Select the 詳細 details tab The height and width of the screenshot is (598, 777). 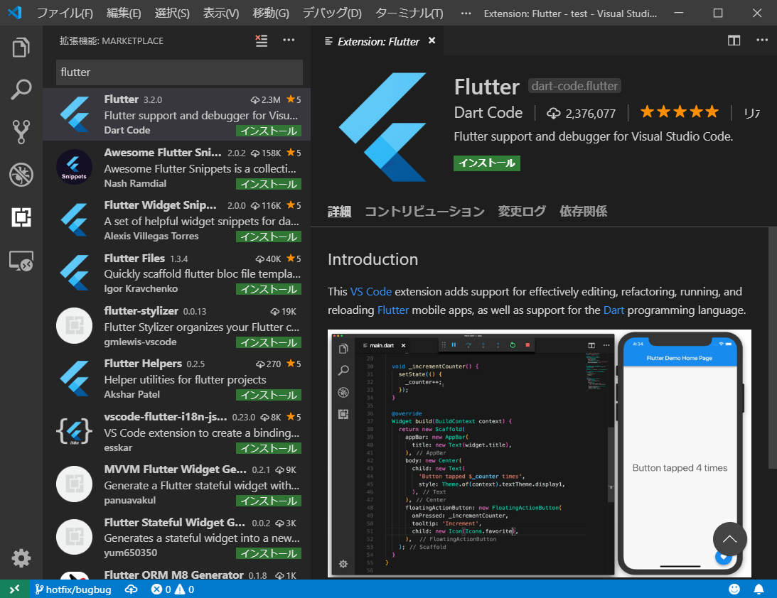339,212
